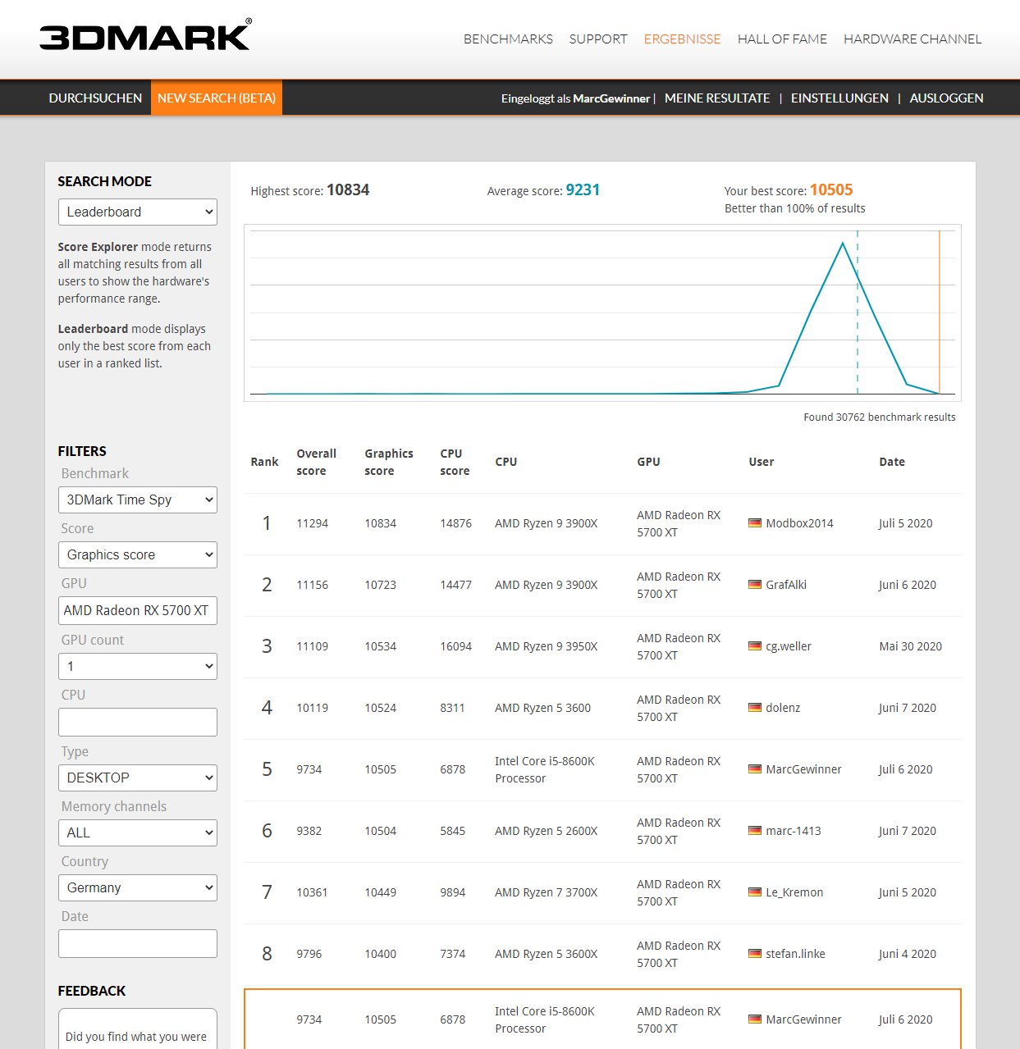
Task: Open the ERGEBNISSE menu item
Action: pos(682,39)
